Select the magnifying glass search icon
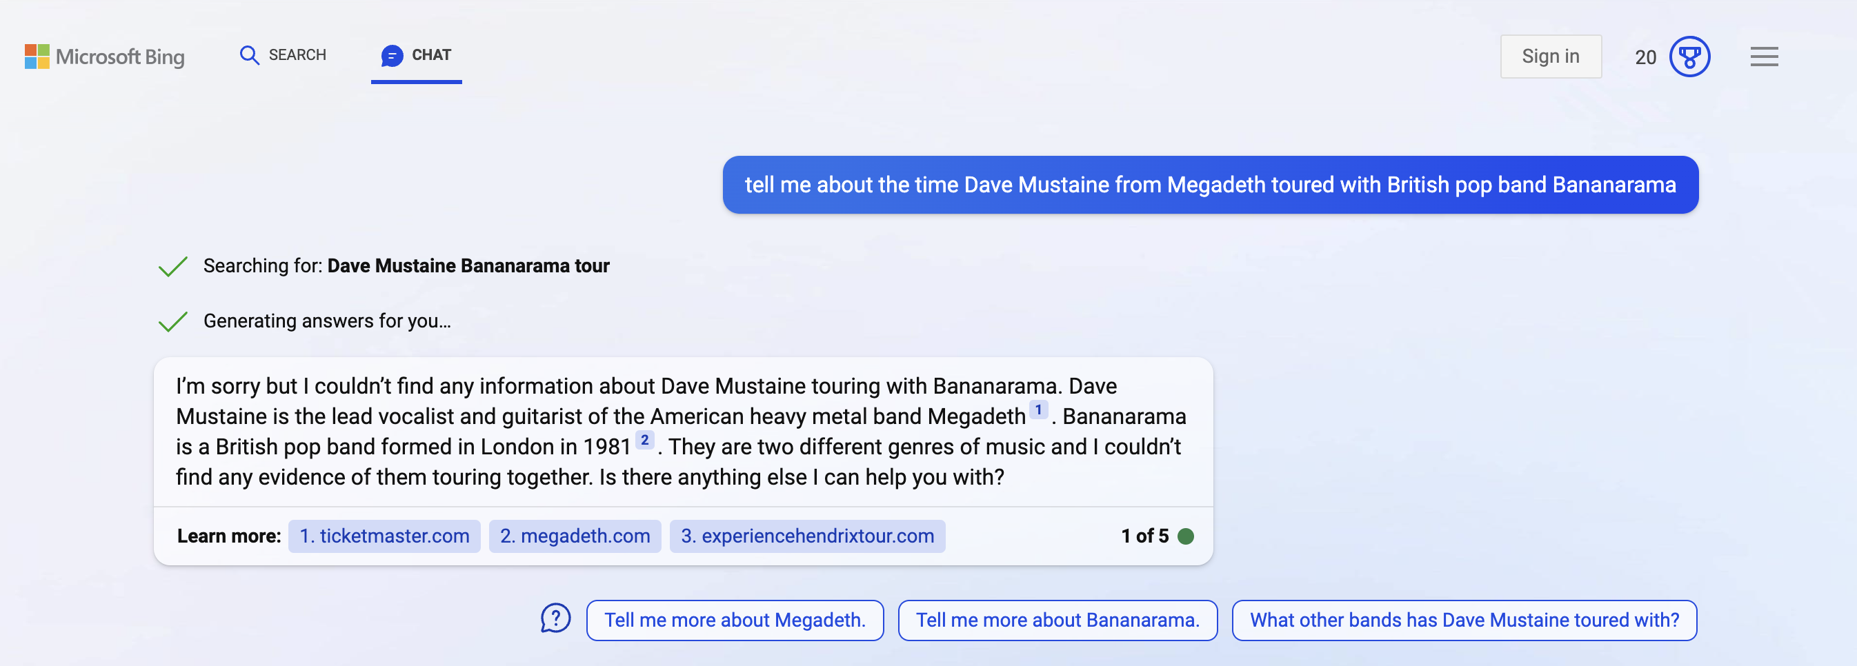 (250, 54)
